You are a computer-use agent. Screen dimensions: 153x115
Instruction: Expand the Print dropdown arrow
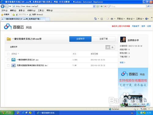[x=115, y=19]
